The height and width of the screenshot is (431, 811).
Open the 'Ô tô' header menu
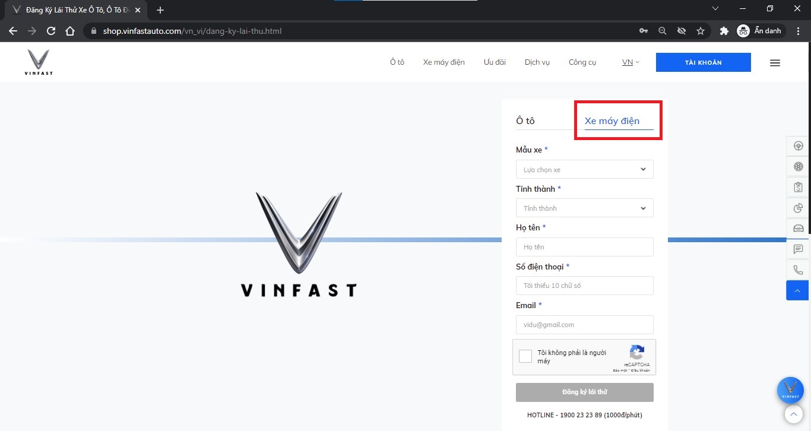(x=397, y=62)
